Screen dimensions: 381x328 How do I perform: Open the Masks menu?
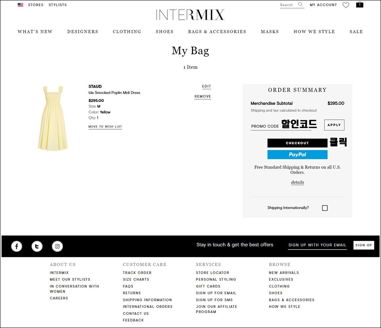pos(270,32)
